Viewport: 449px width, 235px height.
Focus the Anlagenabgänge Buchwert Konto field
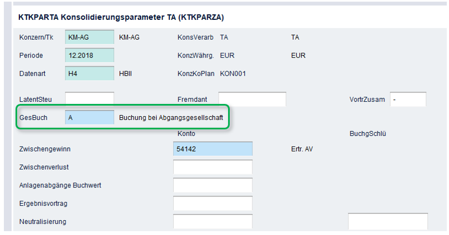pos(213,185)
